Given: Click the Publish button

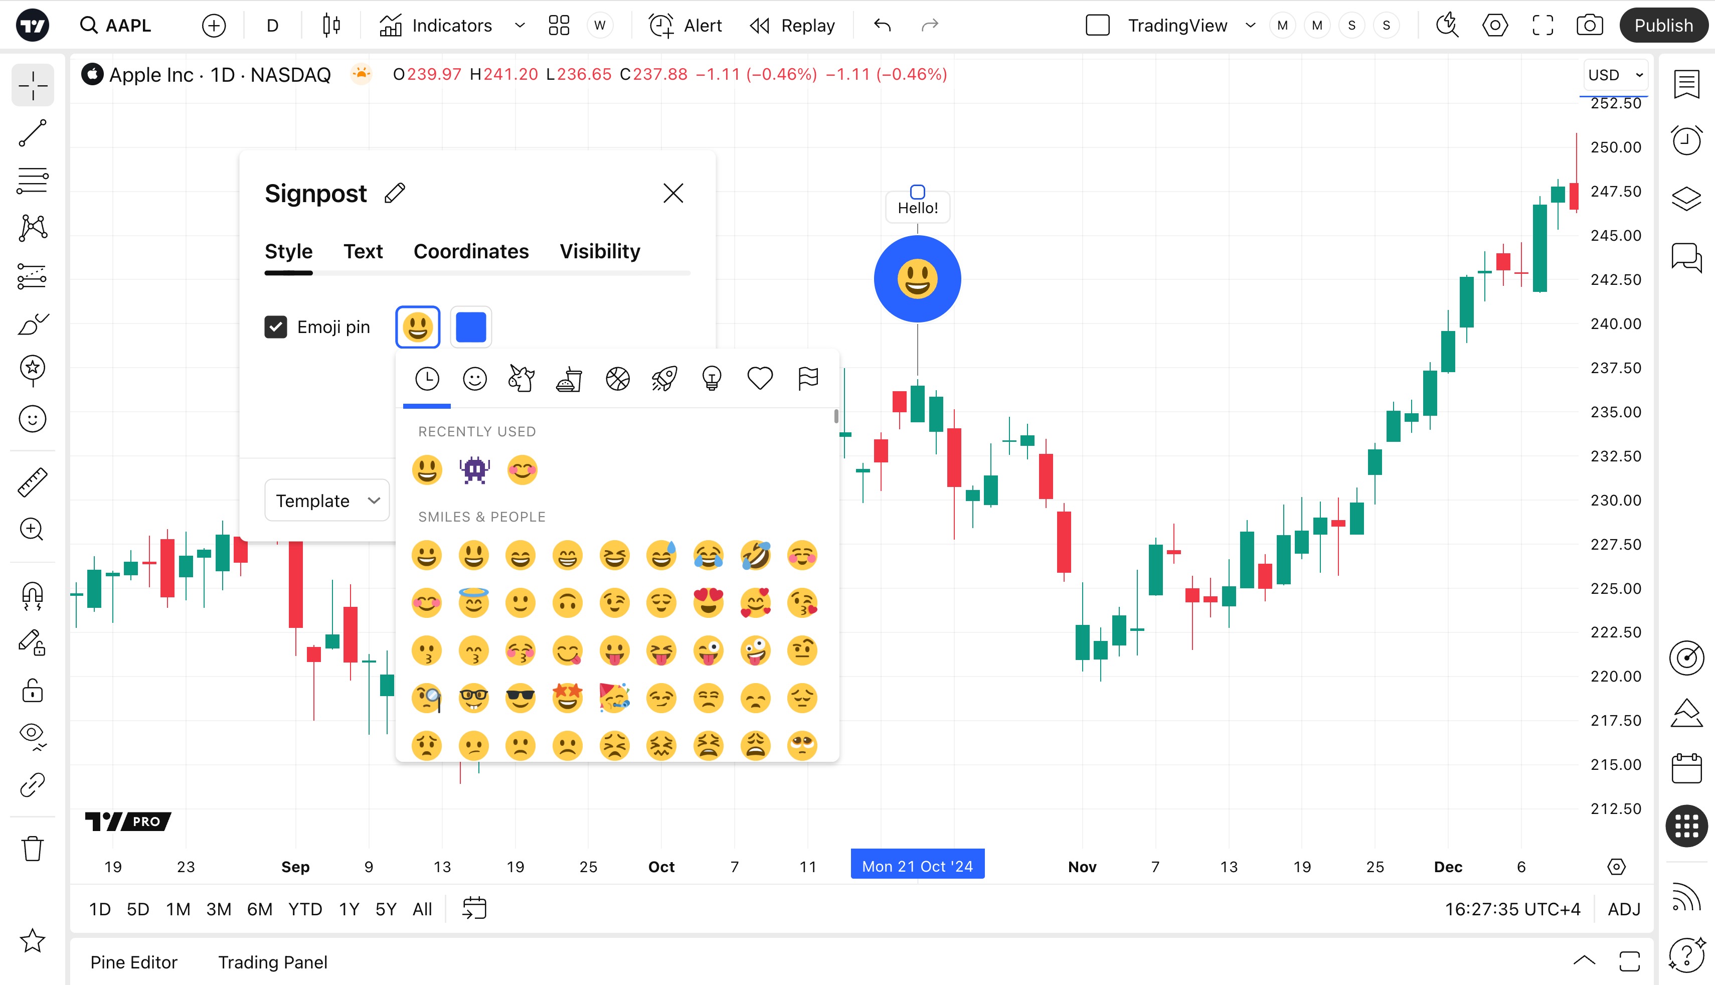Looking at the screenshot, I should point(1663,26).
